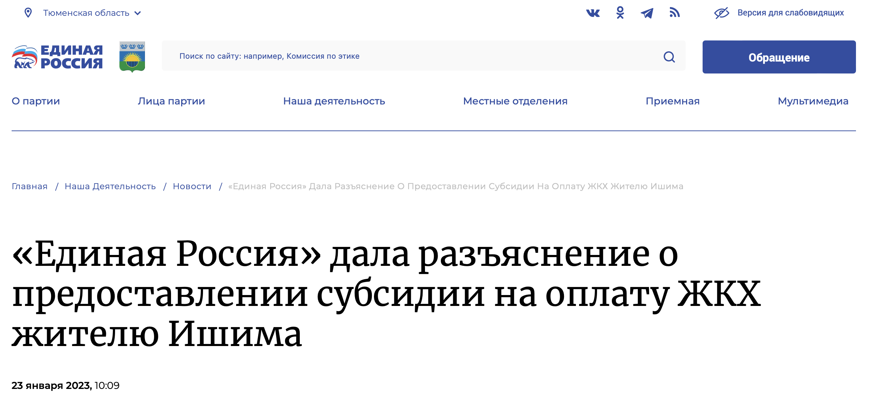The width and height of the screenshot is (869, 403).
Task: Go to Наша Деятельность breadcrumb
Action: 110,186
